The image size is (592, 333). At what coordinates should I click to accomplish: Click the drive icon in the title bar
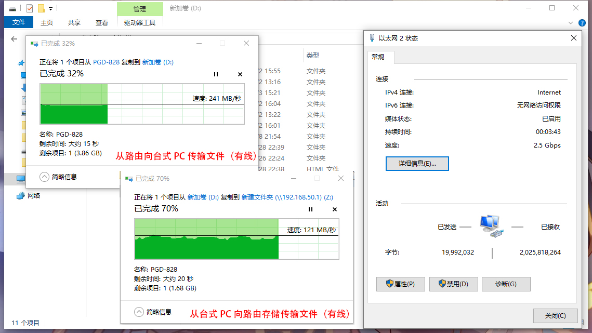tap(12, 8)
